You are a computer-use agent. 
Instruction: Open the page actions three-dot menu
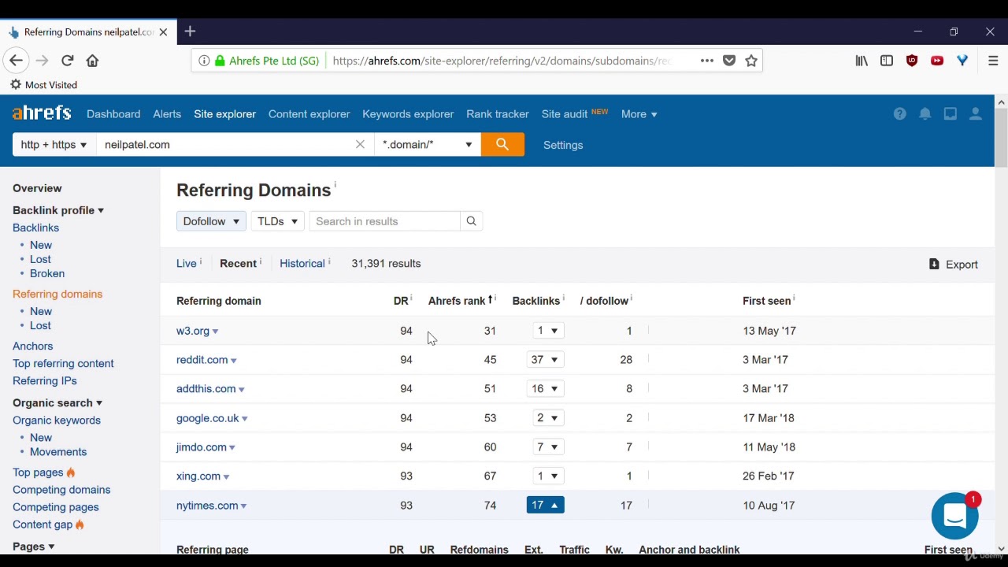coord(707,61)
